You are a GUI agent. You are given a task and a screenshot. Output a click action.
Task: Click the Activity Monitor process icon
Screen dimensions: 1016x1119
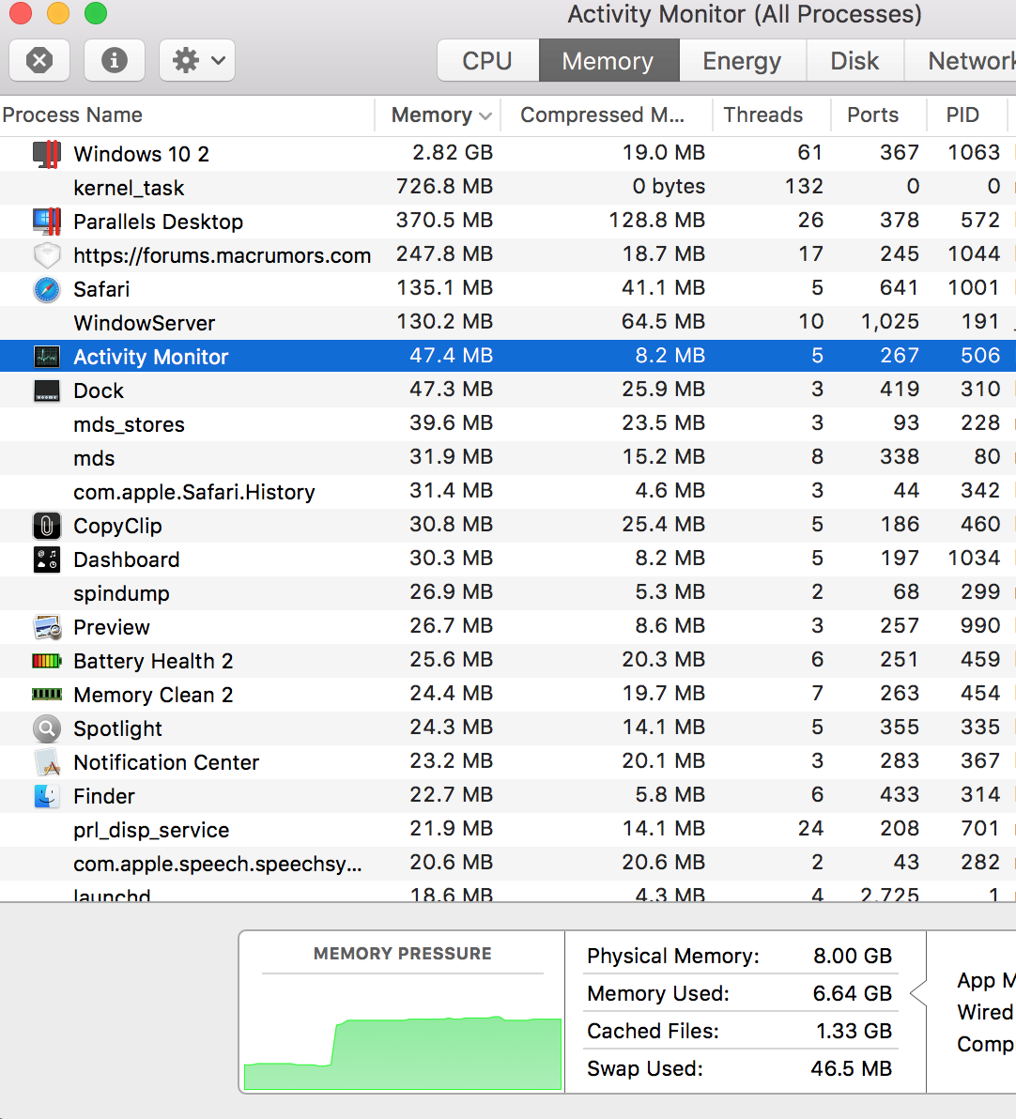point(46,357)
